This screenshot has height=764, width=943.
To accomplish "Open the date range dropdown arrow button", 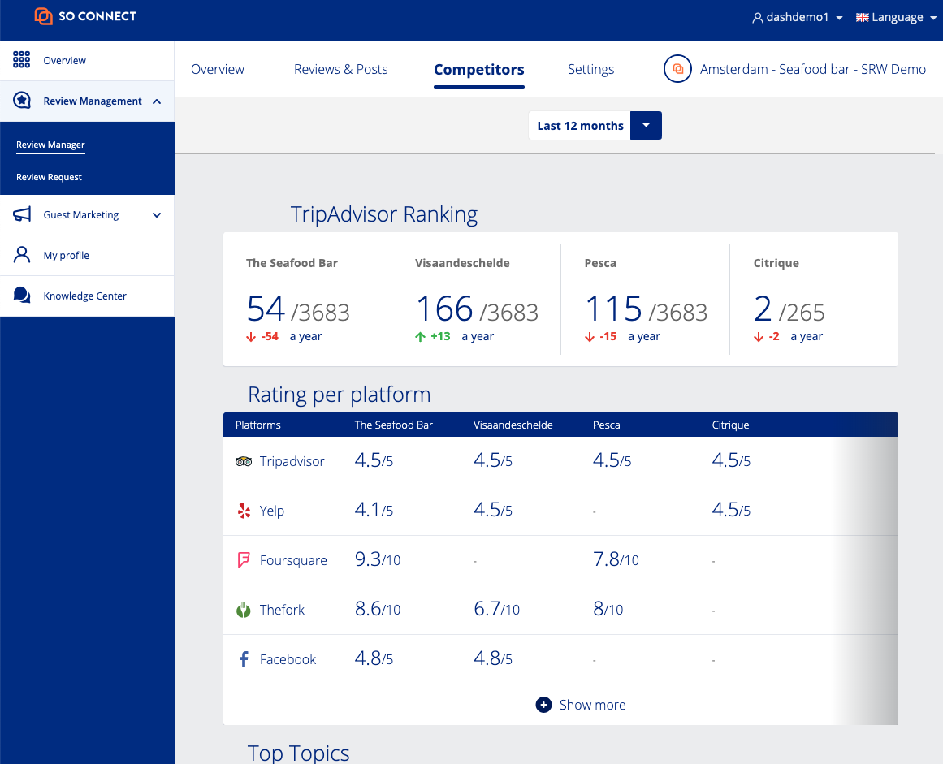I will (x=646, y=125).
